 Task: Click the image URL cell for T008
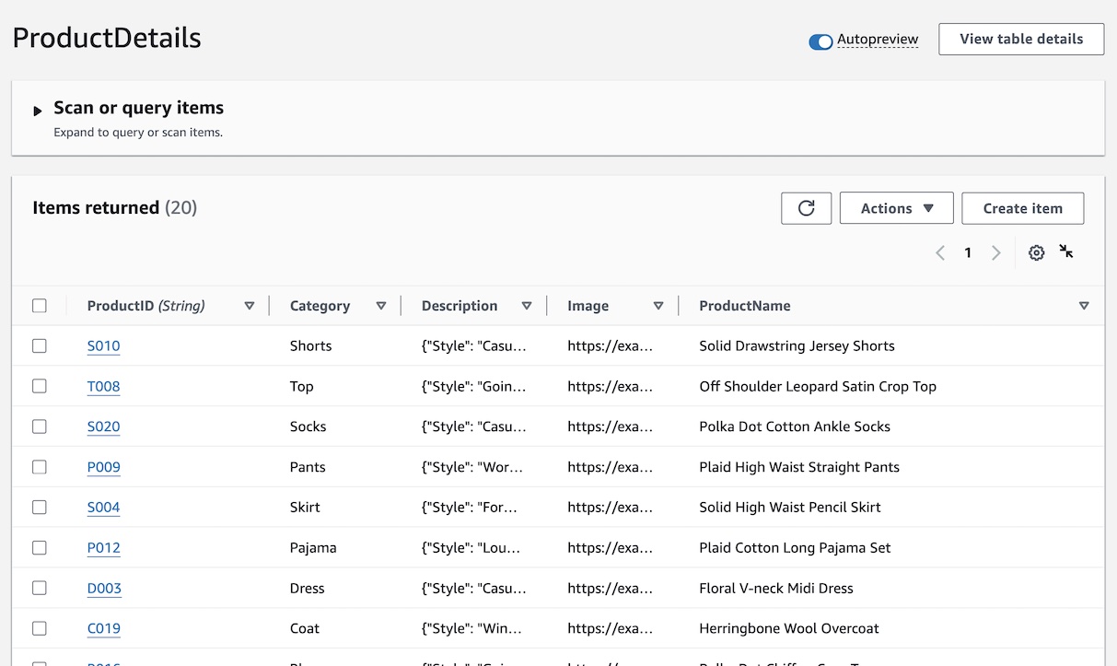tap(610, 386)
